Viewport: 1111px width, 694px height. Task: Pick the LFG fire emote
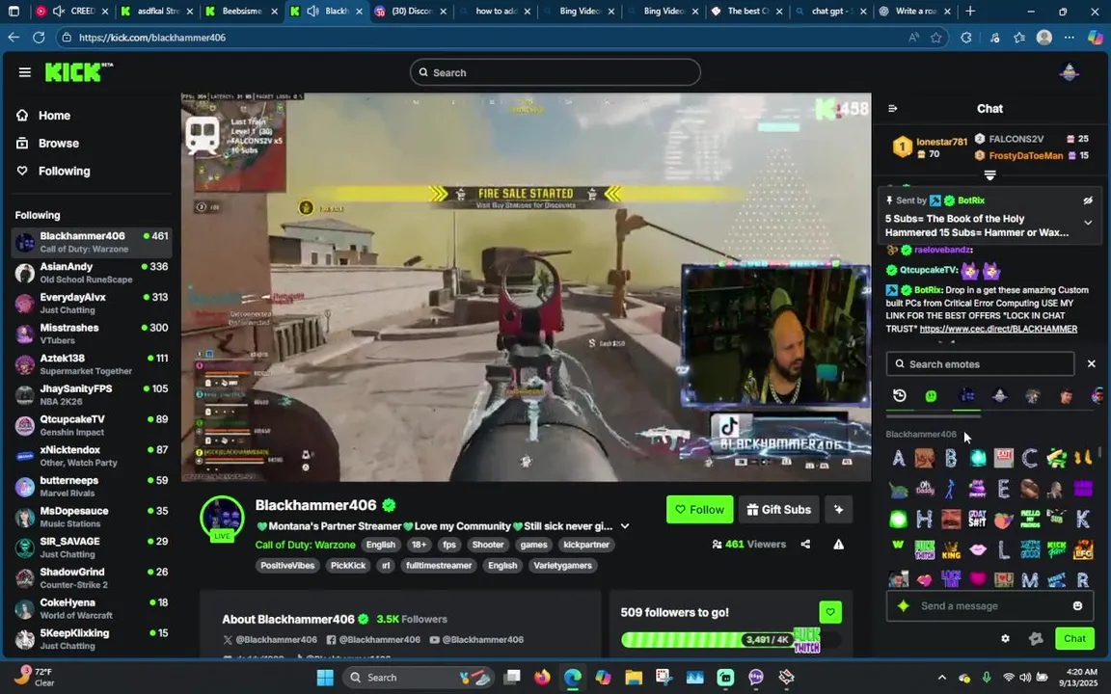point(1083,549)
